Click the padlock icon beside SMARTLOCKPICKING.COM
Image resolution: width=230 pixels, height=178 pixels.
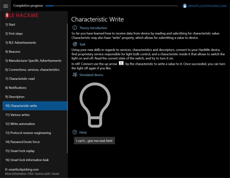pos(185,5)
